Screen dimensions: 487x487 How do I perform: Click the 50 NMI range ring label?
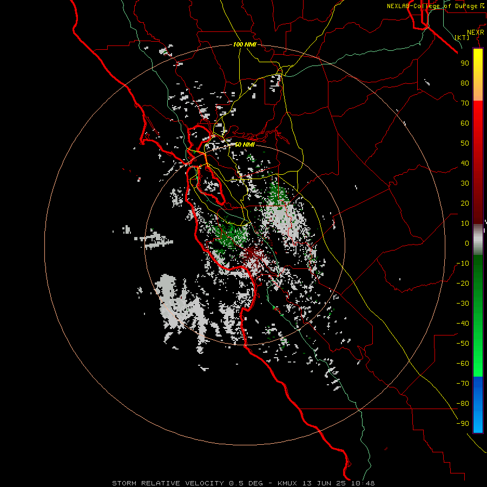(x=245, y=144)
